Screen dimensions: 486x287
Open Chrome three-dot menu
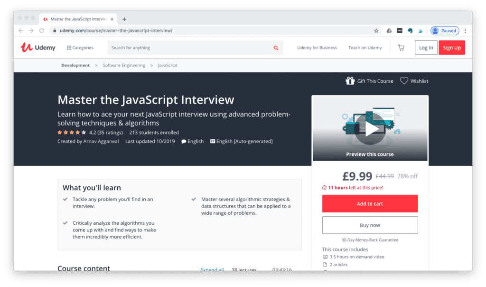465,31
